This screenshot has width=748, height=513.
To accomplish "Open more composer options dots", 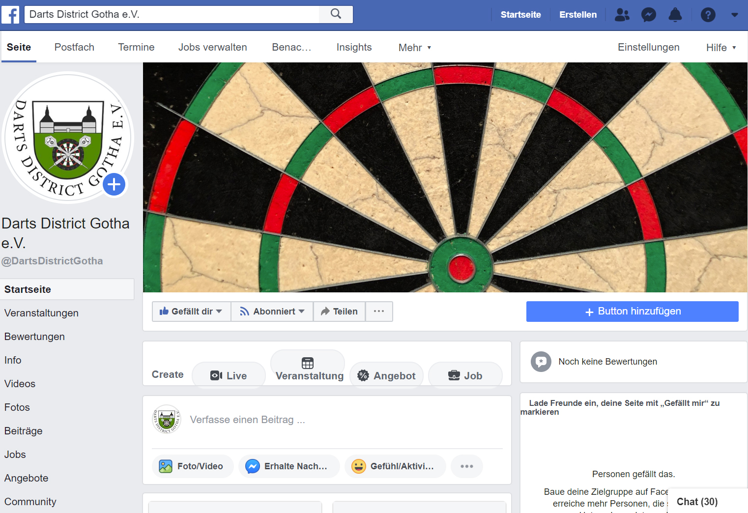I will point(467,466).
